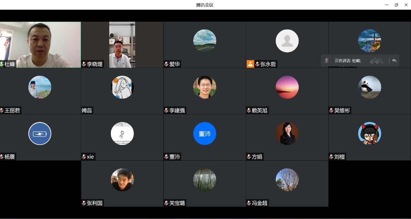Click muted microphone icon beside 冯金超
411x219 pixels.
tap(249, 203)
